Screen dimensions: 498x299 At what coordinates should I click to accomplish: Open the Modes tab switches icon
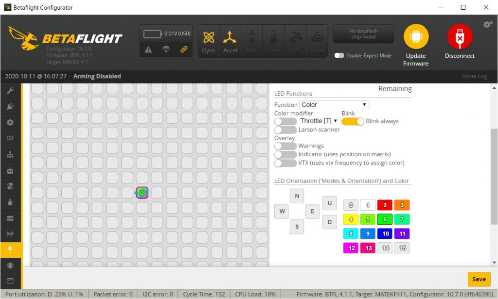coord(10,186)
